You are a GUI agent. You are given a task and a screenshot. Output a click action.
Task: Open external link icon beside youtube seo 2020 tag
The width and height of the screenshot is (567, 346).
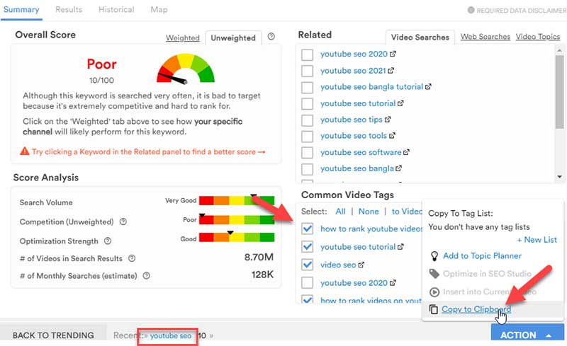[x=393, y=283]
